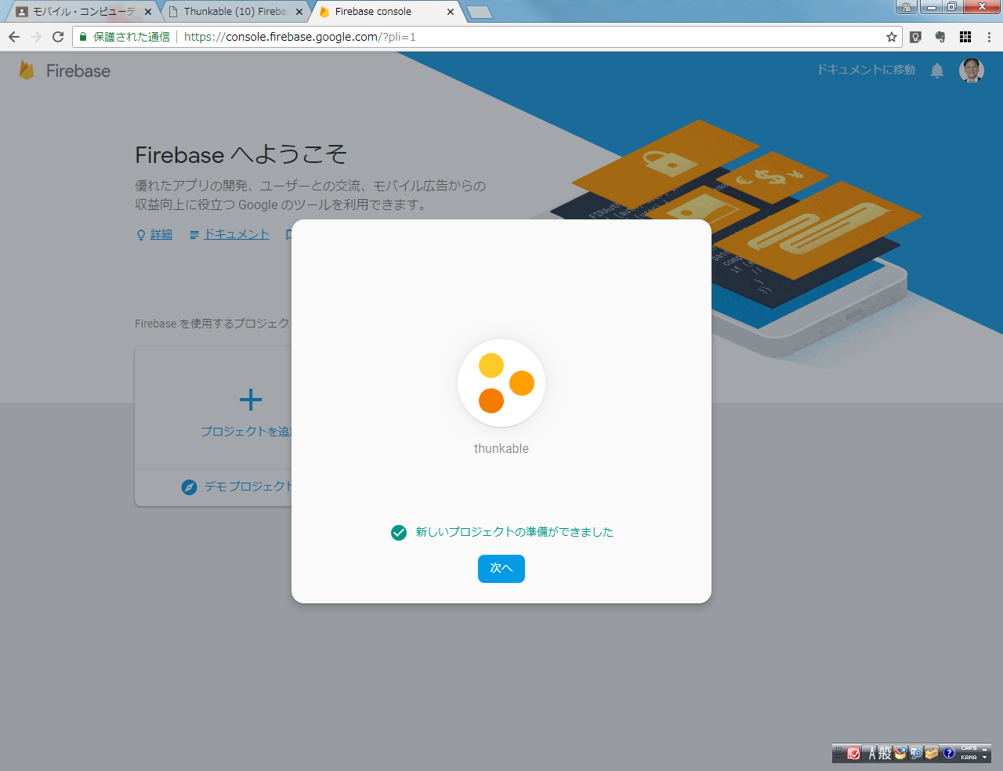Image resolution: width=1003 pixels, height=771 pixels.
Task: Click the secure lock icon
Action: [83, 37]
